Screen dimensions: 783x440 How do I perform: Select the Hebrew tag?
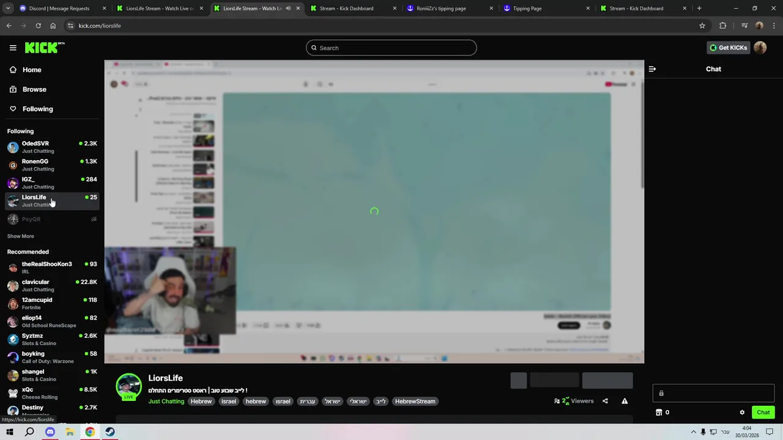pos(201,402)
